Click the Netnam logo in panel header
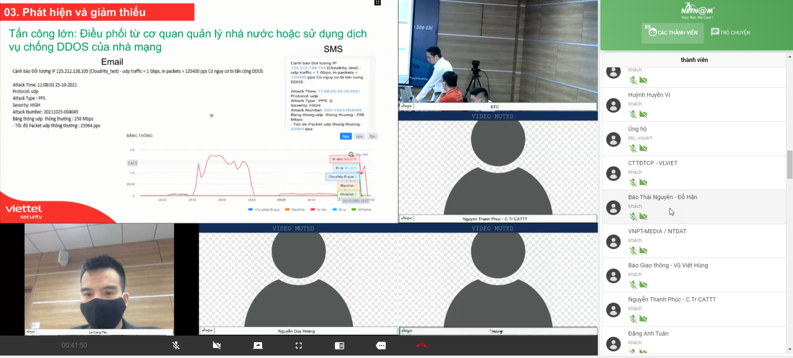 pos(697,10)
